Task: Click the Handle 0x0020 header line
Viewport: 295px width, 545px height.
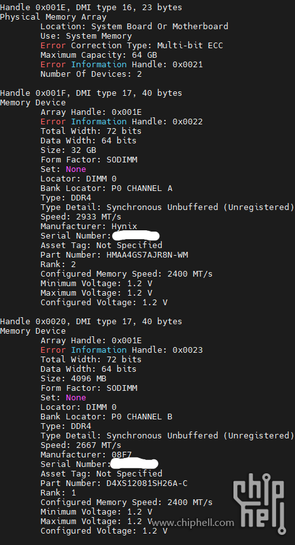Action: point(91,322)
